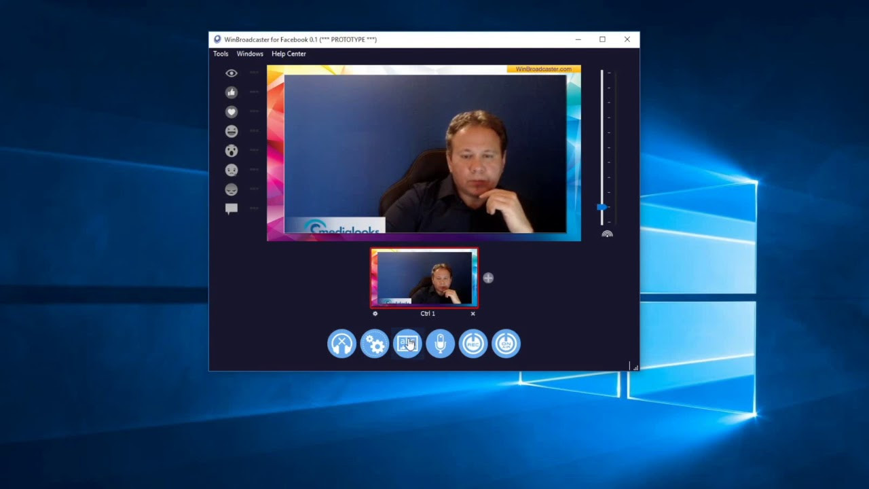Click the wow surprised reaction icon
Image resolution: width=869 pixels, height=489 pixels.
tap(232, 151)
